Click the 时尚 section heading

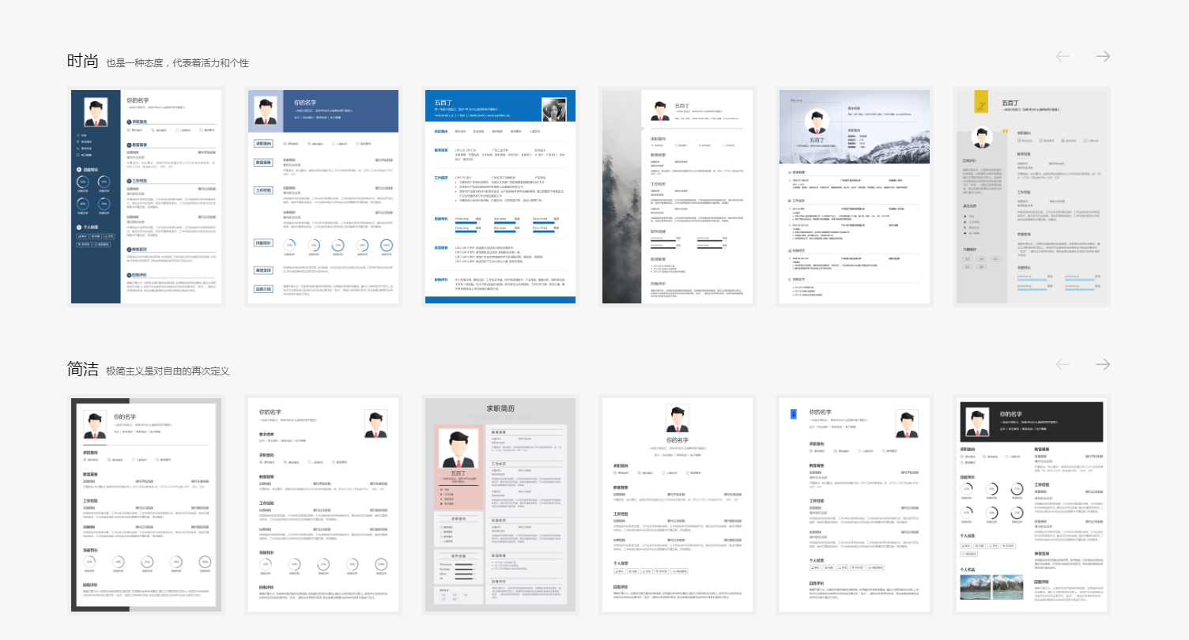[x=83, y=61]
